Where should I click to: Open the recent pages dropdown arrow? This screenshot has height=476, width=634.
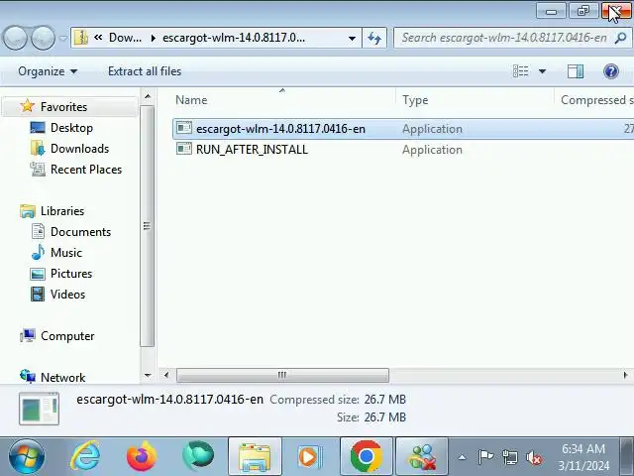click(x=63, y=39)
